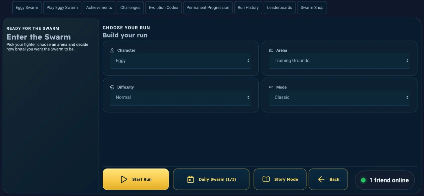Switch to the Play Eggy Swarm tab
The height and width of the screenshot is (196, 424).
[x=62, y=8]
